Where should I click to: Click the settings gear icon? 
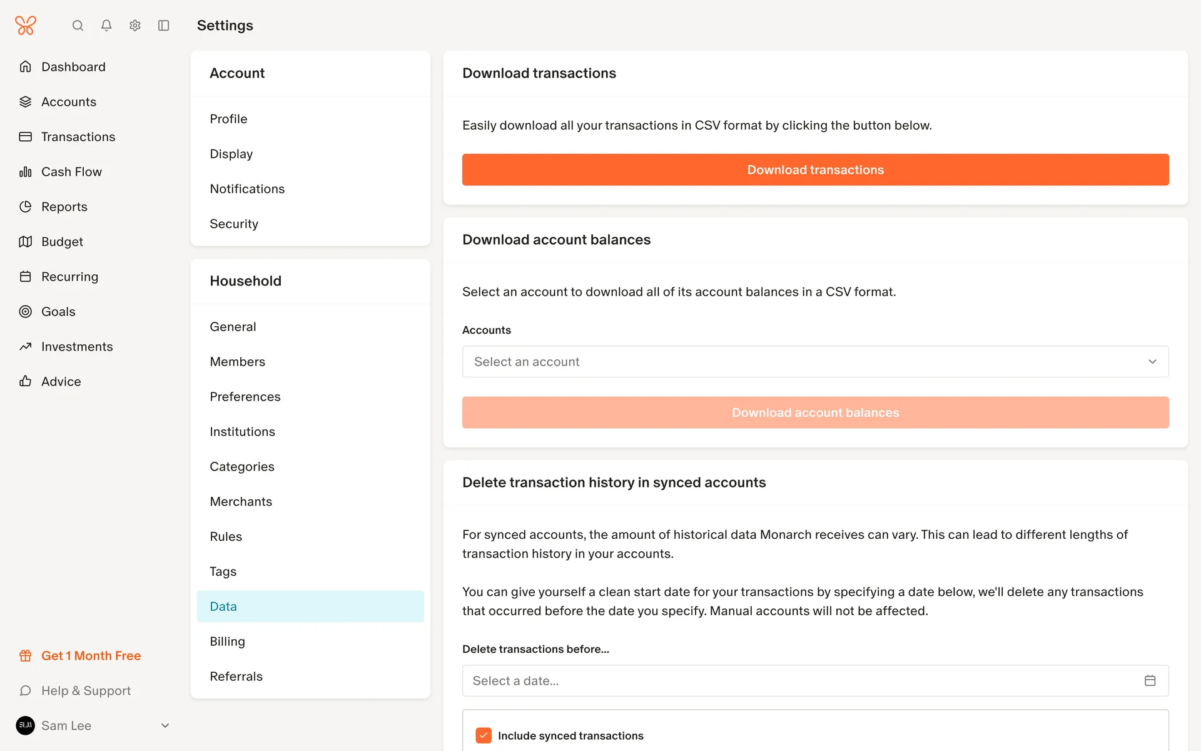(x=135, y=26)
